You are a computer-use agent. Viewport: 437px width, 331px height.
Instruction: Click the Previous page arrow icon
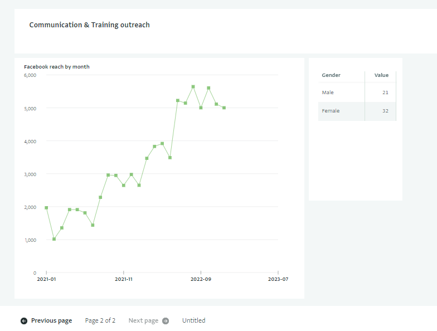24,321
